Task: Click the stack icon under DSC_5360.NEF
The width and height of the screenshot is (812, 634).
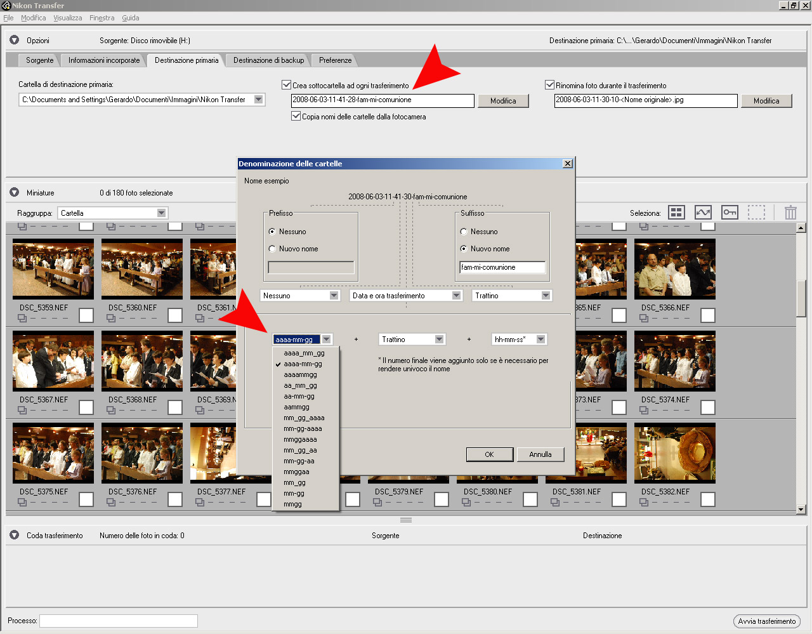Action: (x=111, y=319)
